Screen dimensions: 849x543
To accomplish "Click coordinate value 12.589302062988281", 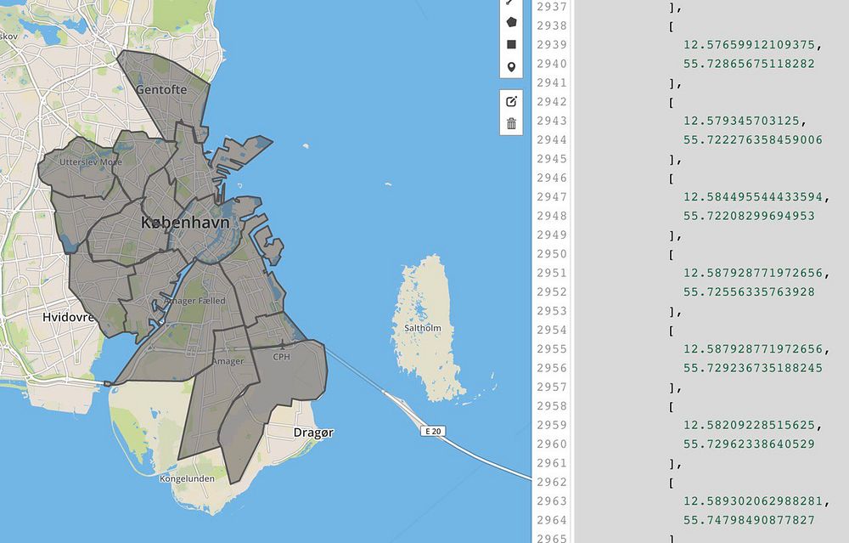I will click(752, 501).
